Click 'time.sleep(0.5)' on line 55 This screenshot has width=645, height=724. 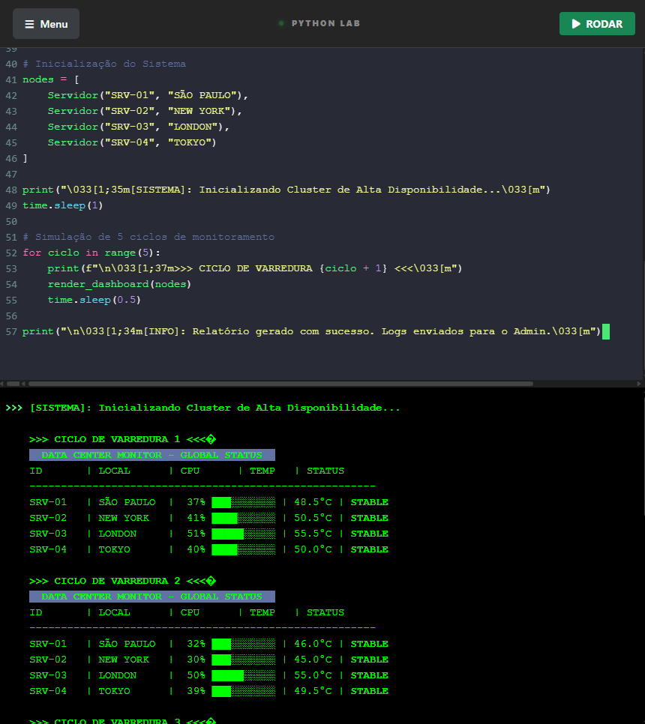point(94,300)
